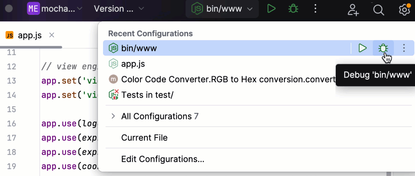Open the IDE settings gear icon
Viewport: 415px width, 176px height.
pyautogui.click(x=404, y=10)
